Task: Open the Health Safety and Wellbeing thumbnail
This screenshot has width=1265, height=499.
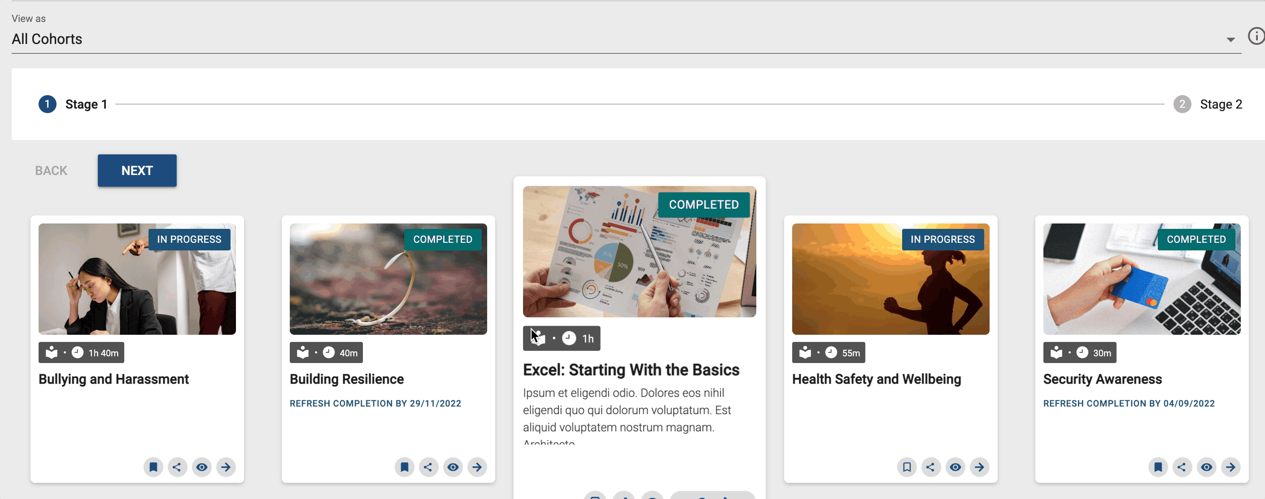Action: pos(891,279)
